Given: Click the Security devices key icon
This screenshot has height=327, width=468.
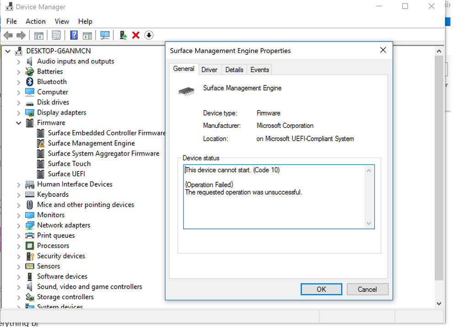Looking at the screenshot, I should click(30, 256).
